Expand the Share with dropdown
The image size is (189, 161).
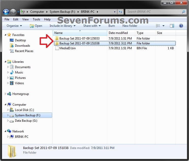92,26
